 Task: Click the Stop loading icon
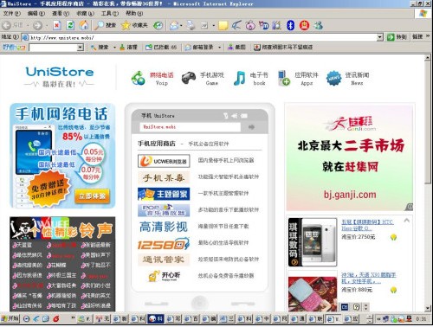(x=57, y=25)
